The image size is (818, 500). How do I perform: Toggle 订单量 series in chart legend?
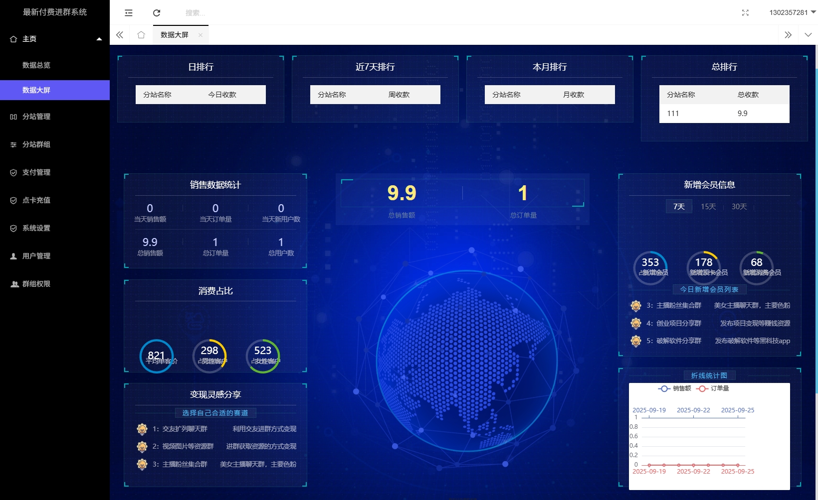pyautogui.click(x=713, y=388)
